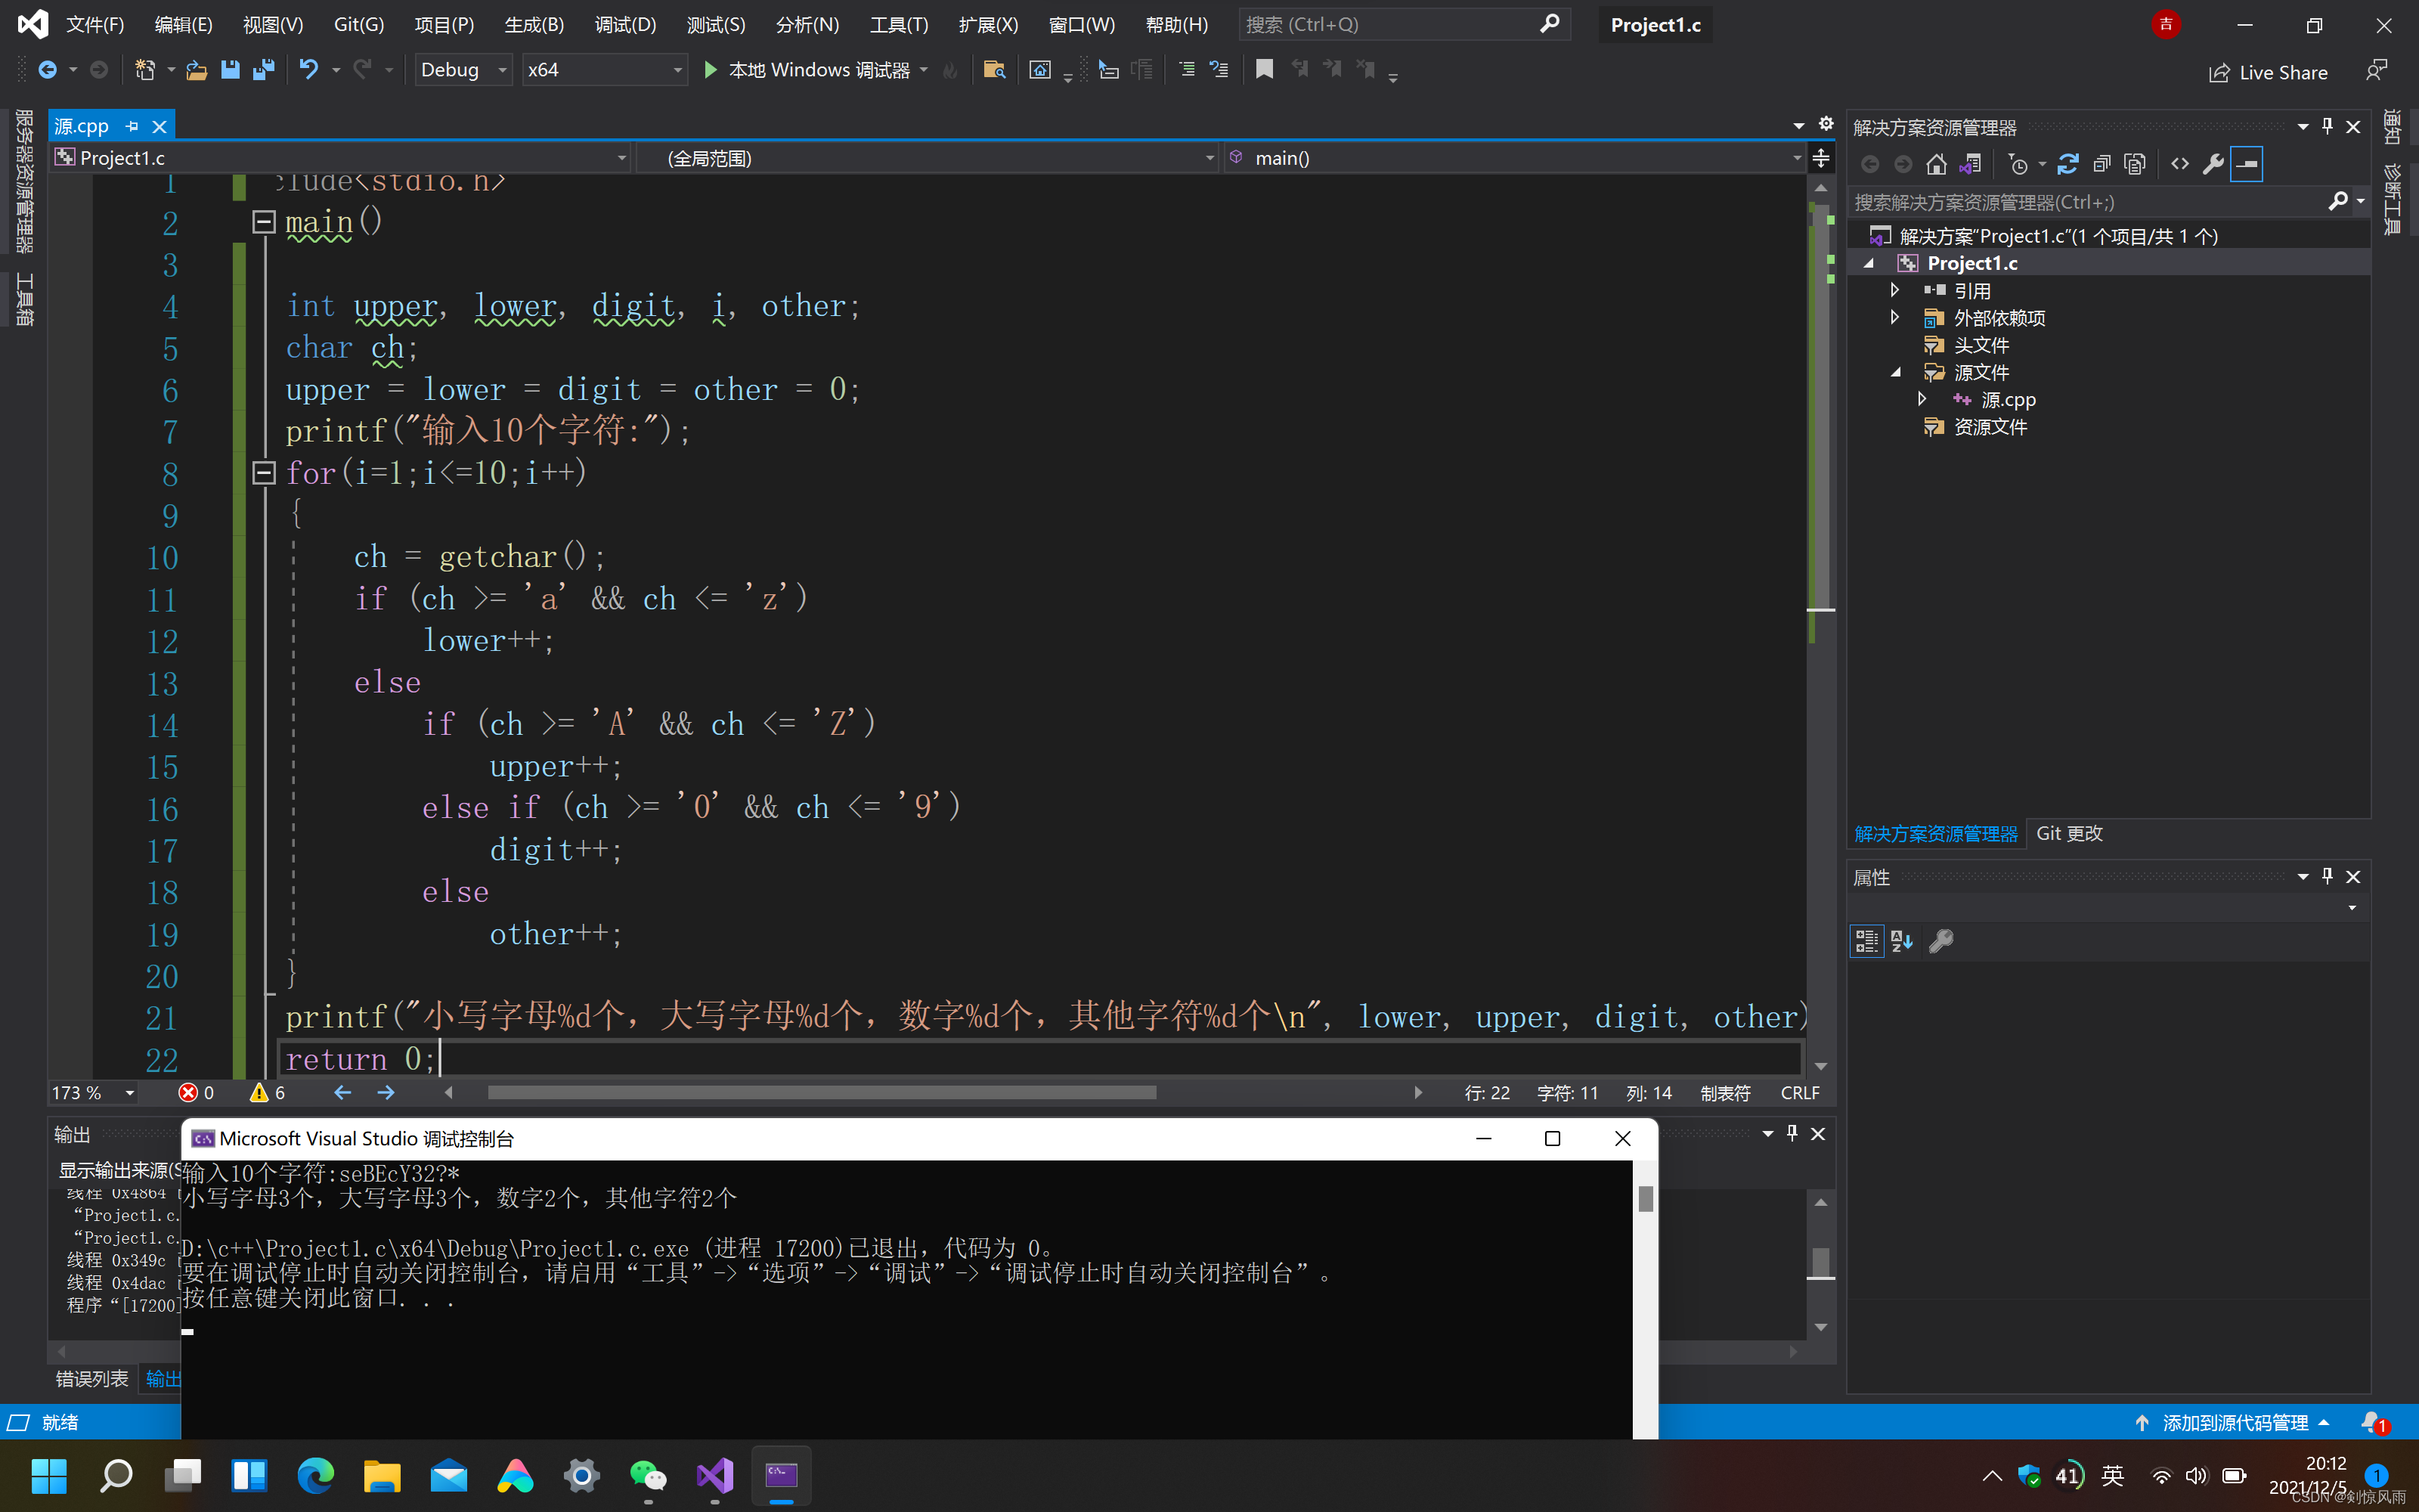Open the 调试(D) menu
The image size is (2419, 1512).
[624, 25]
